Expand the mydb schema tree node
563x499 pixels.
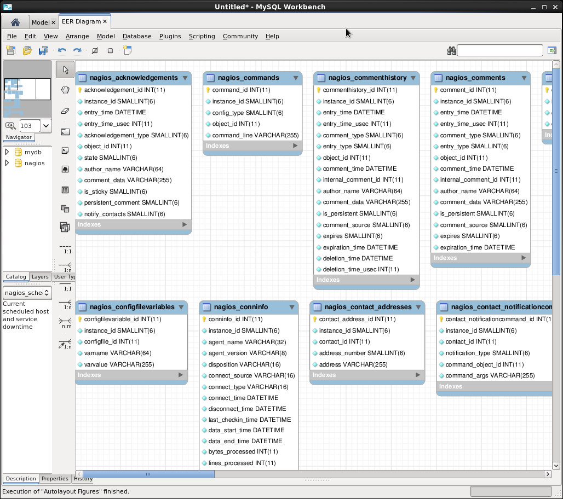pos(7,152)
